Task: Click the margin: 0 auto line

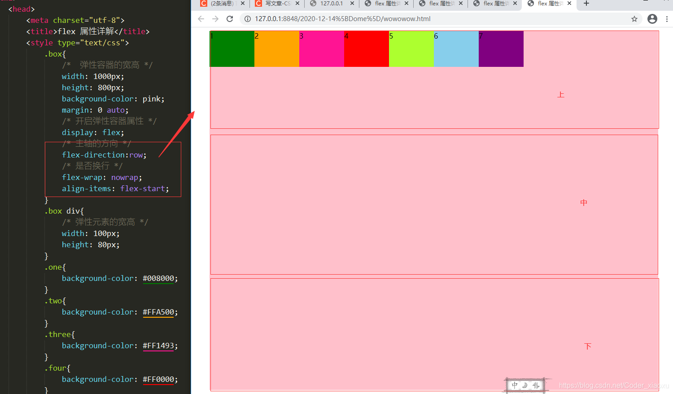Action: click(x=95, y=110)
